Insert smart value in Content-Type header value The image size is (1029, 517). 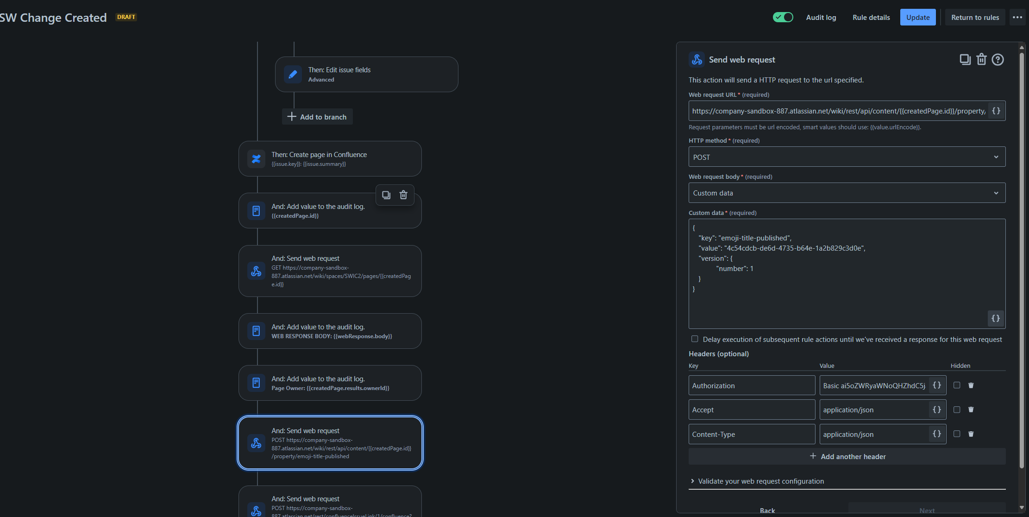coord(937,434)
